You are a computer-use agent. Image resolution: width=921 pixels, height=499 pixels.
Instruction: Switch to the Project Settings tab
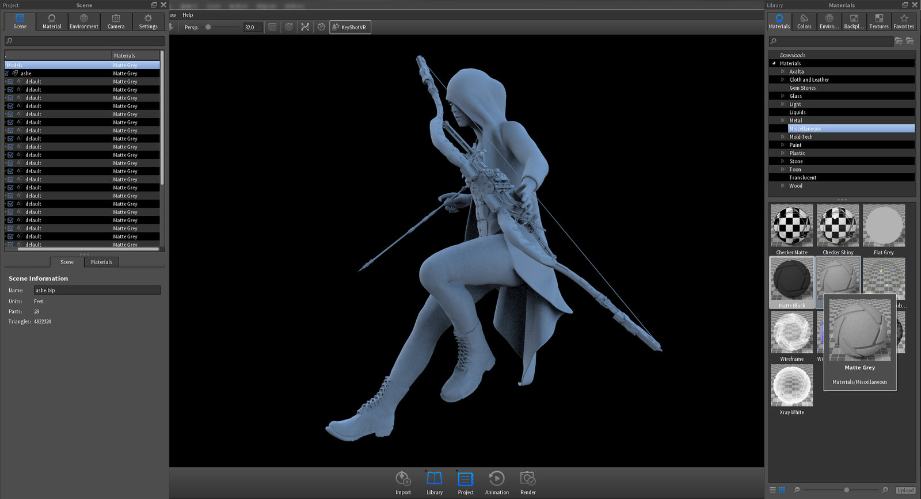[x=148, y=21]
